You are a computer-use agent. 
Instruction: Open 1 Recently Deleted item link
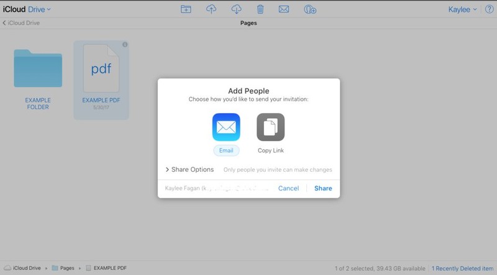pyautogui.click(x=463, y=268)
